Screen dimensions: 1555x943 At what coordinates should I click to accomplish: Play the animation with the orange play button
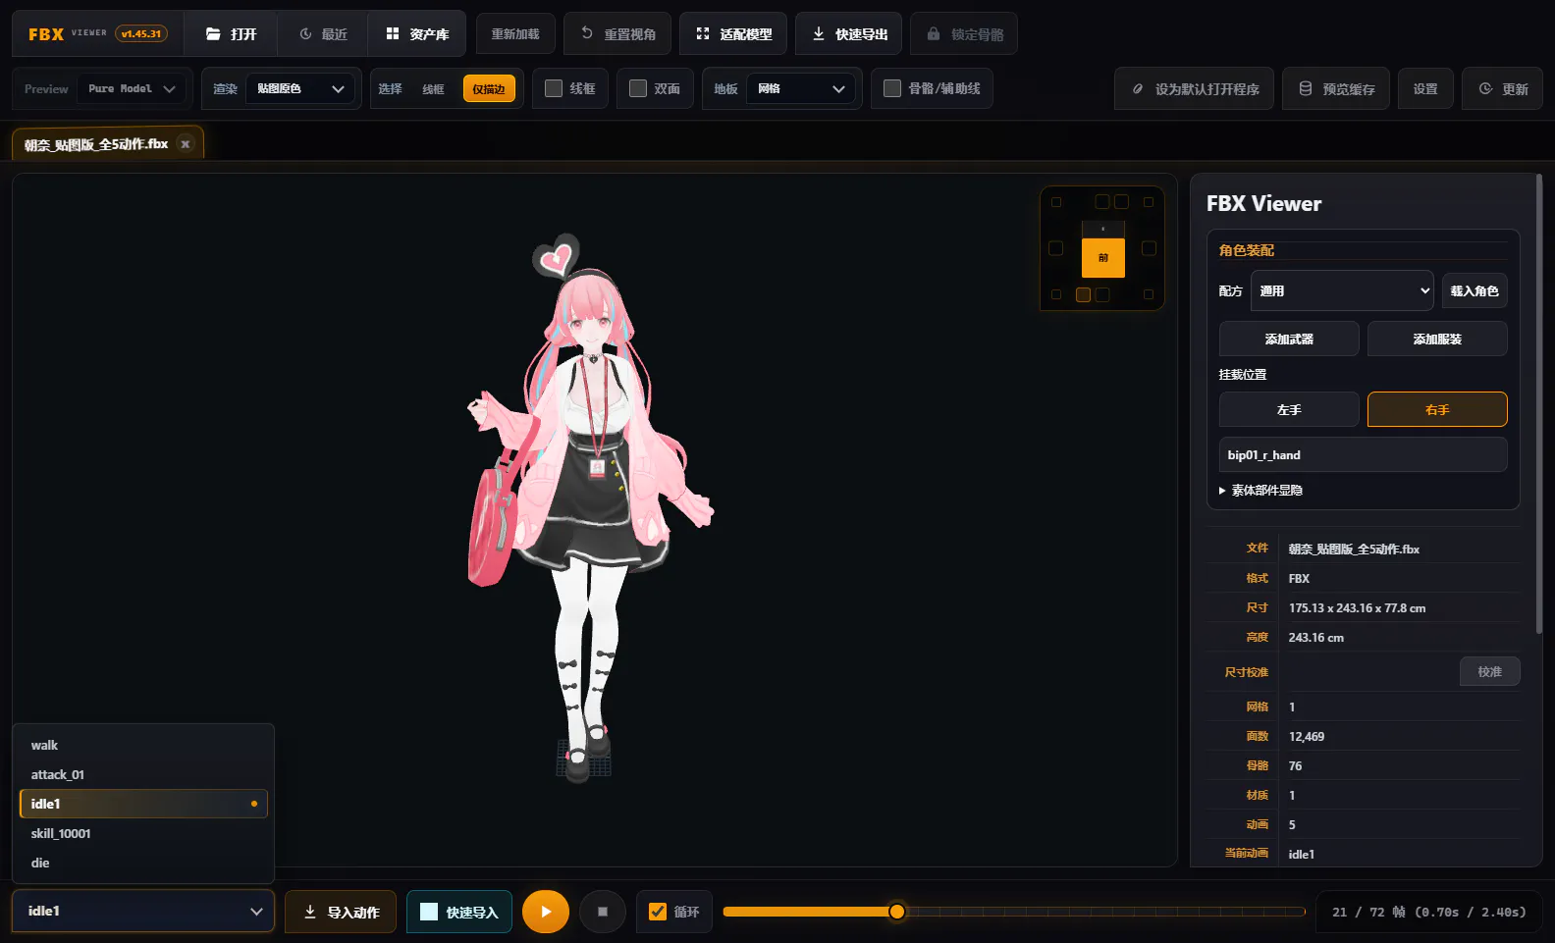tap(546, 913)
